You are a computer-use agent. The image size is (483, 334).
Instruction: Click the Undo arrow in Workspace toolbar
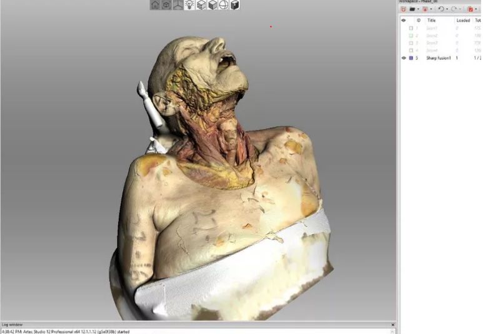click(x=441, y=9)
